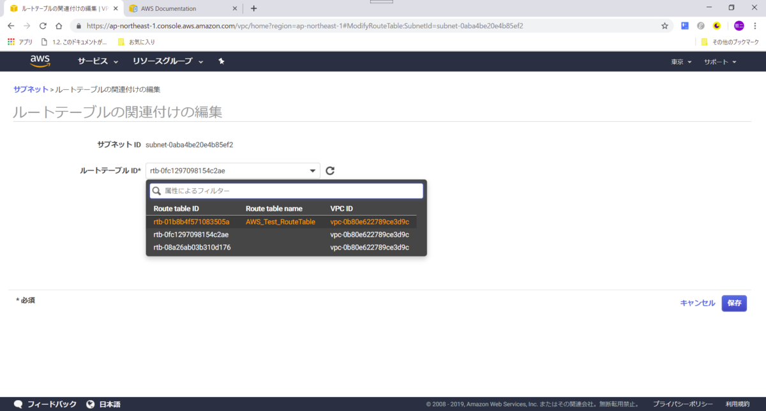Open the サポート dropdown menu

pyautogui.click(x=721, y=62)
